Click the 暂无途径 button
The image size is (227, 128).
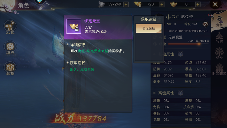click(x=149, y=28)
